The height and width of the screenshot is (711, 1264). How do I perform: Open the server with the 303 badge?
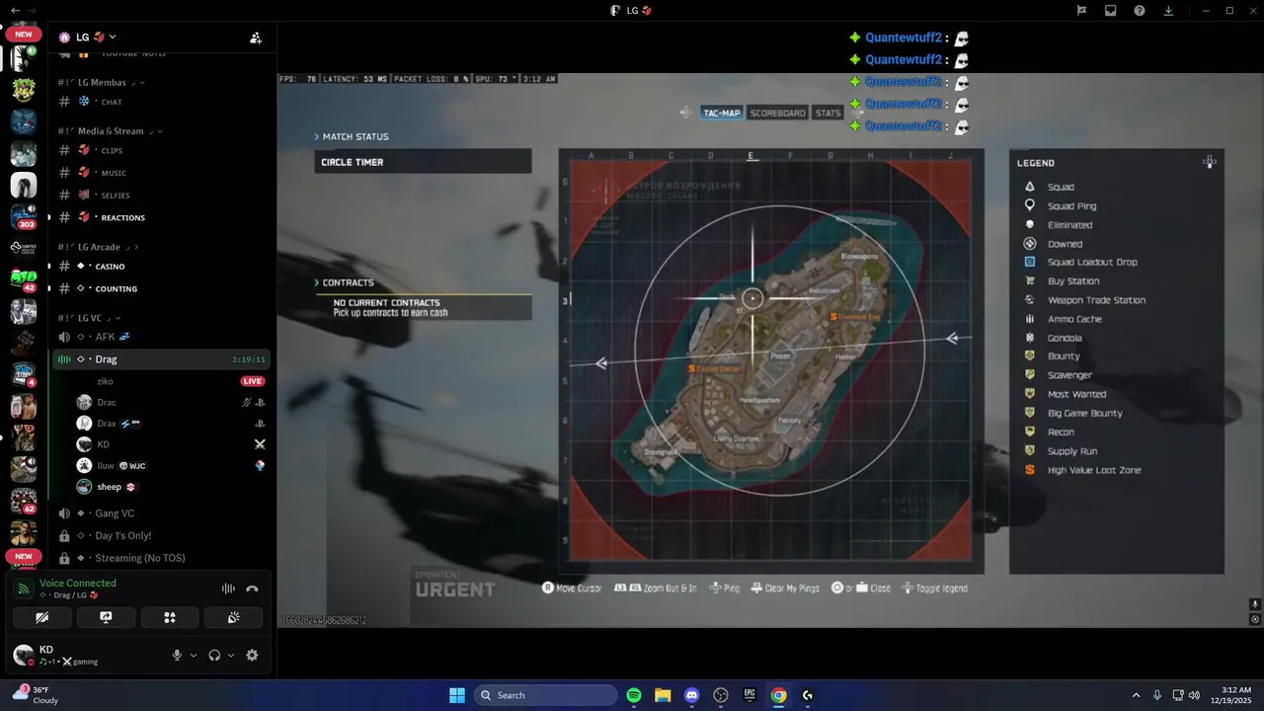pos(24,215)
